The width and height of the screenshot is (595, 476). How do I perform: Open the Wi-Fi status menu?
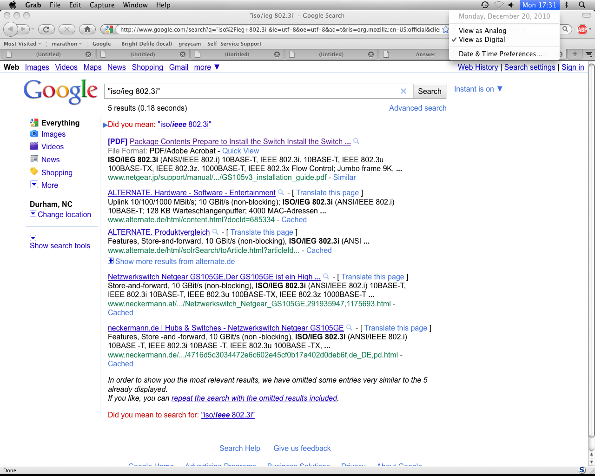[x=498, y=5]
